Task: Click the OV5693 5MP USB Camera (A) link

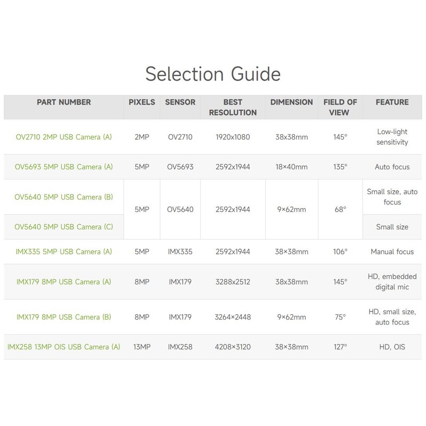Action: (64, 167)
